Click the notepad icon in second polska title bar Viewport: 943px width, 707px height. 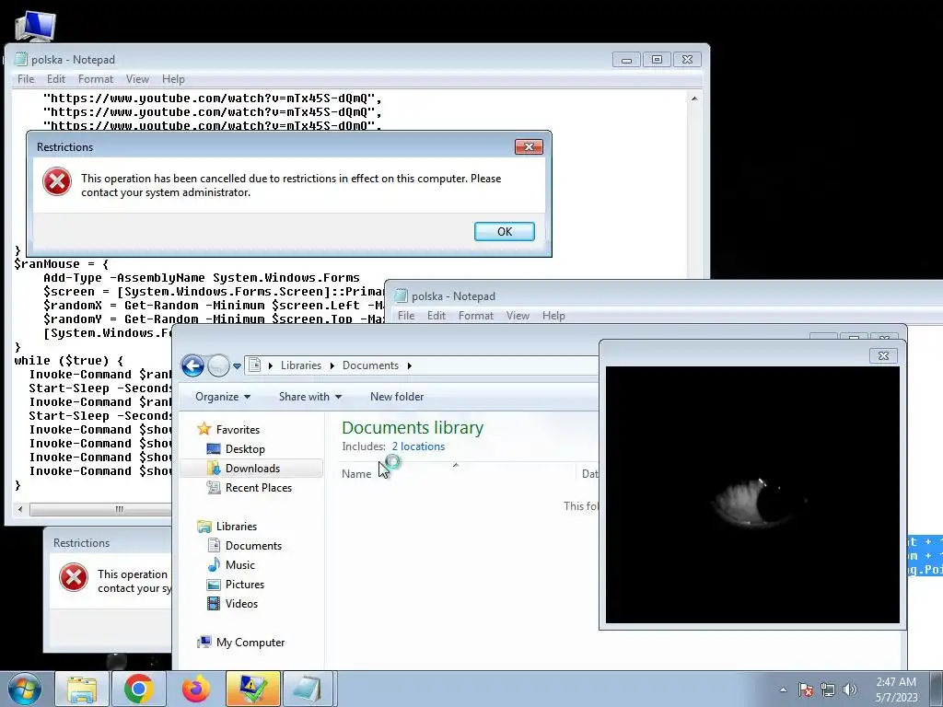tap(402, 296)
